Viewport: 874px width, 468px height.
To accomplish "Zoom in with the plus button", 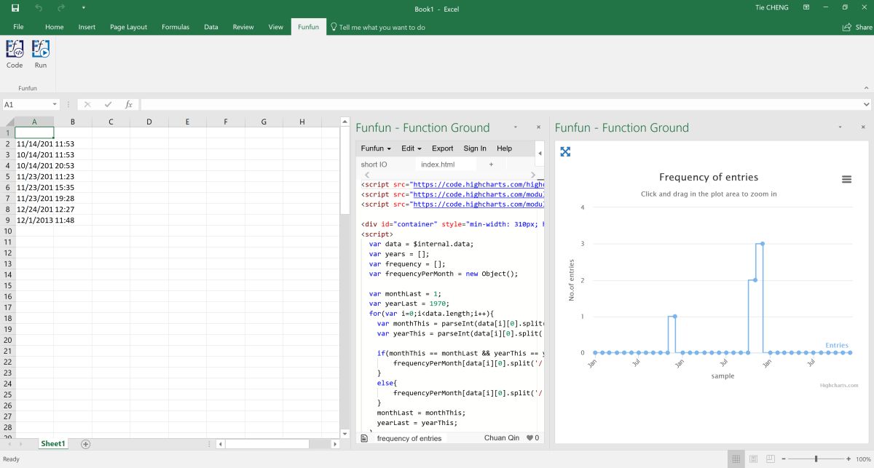I will (x=847, y=459).
